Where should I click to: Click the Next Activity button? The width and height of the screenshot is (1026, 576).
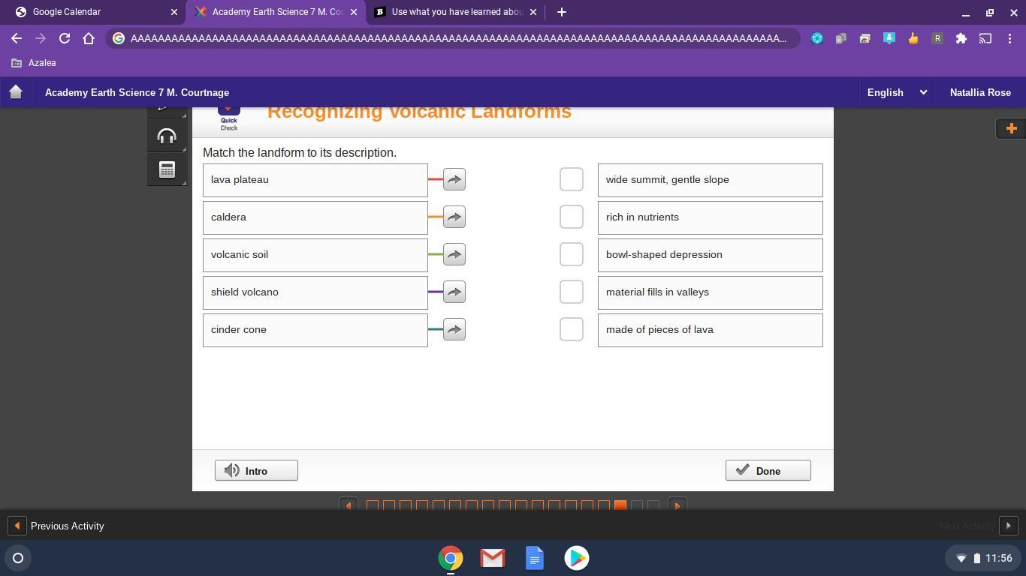point(978,526)
